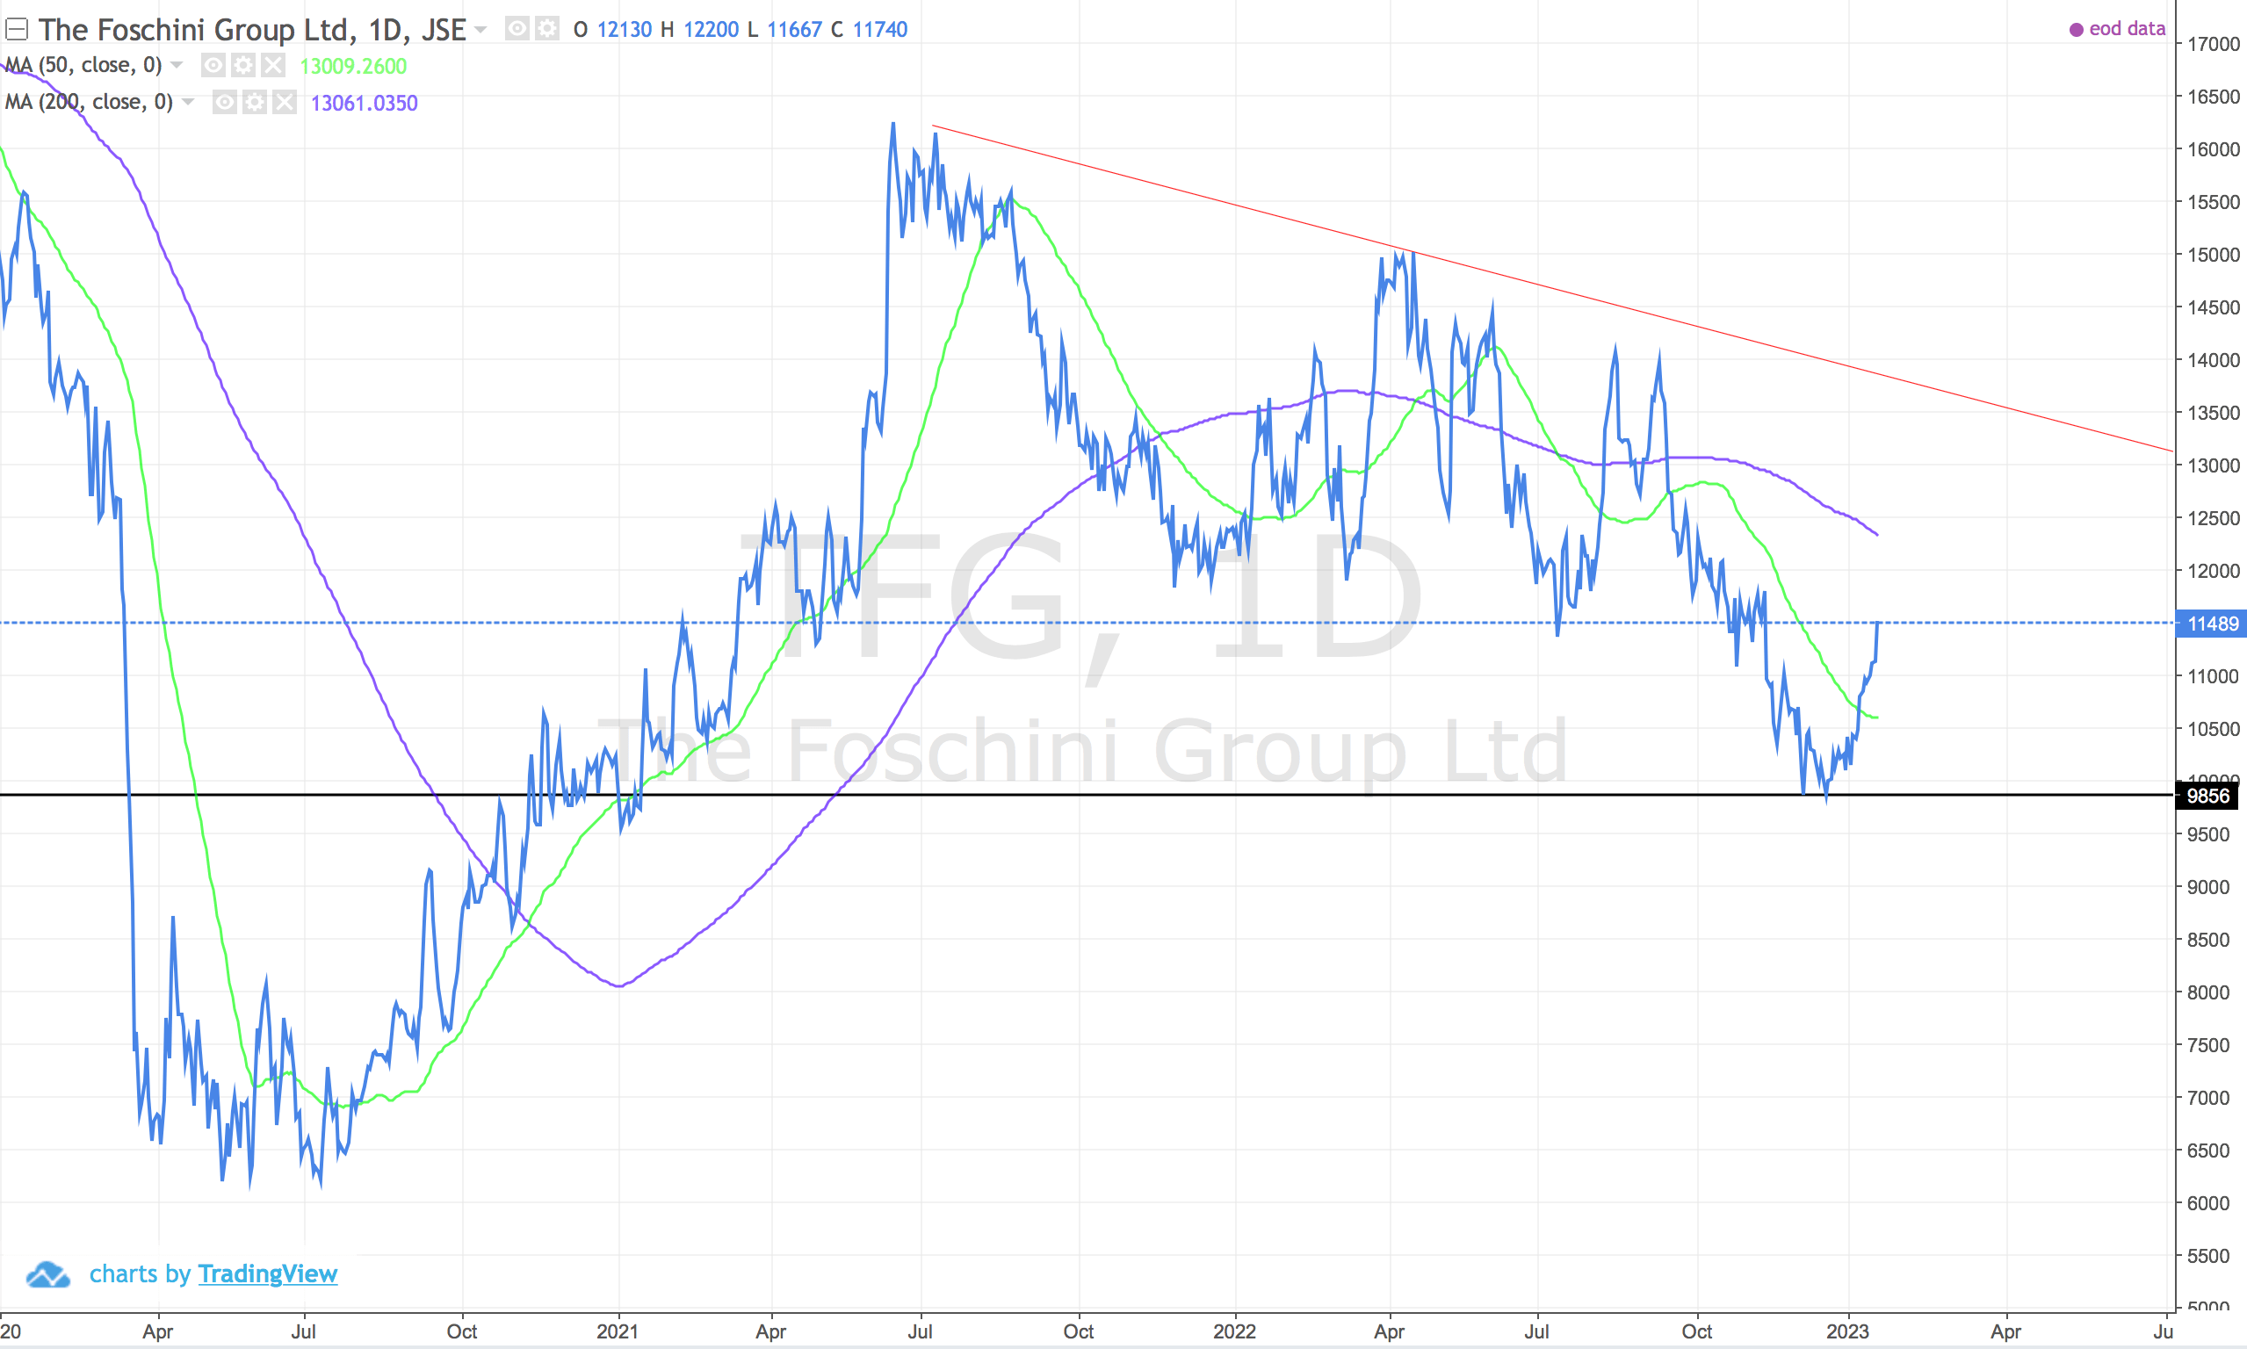The width and height of the screenshot is (2247, 1349).
Task: Click the 13000 price axis label
Action: pos(2214,465)
